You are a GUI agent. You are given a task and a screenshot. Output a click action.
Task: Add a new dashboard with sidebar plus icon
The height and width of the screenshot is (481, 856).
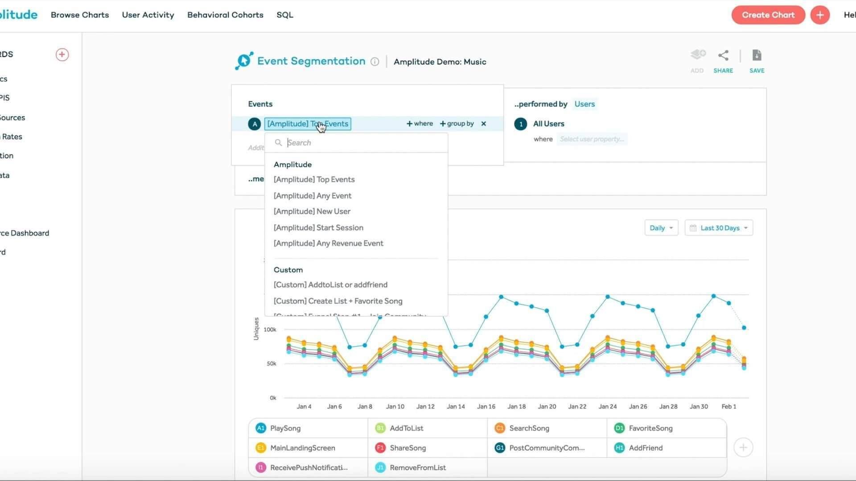click(62, 55)
